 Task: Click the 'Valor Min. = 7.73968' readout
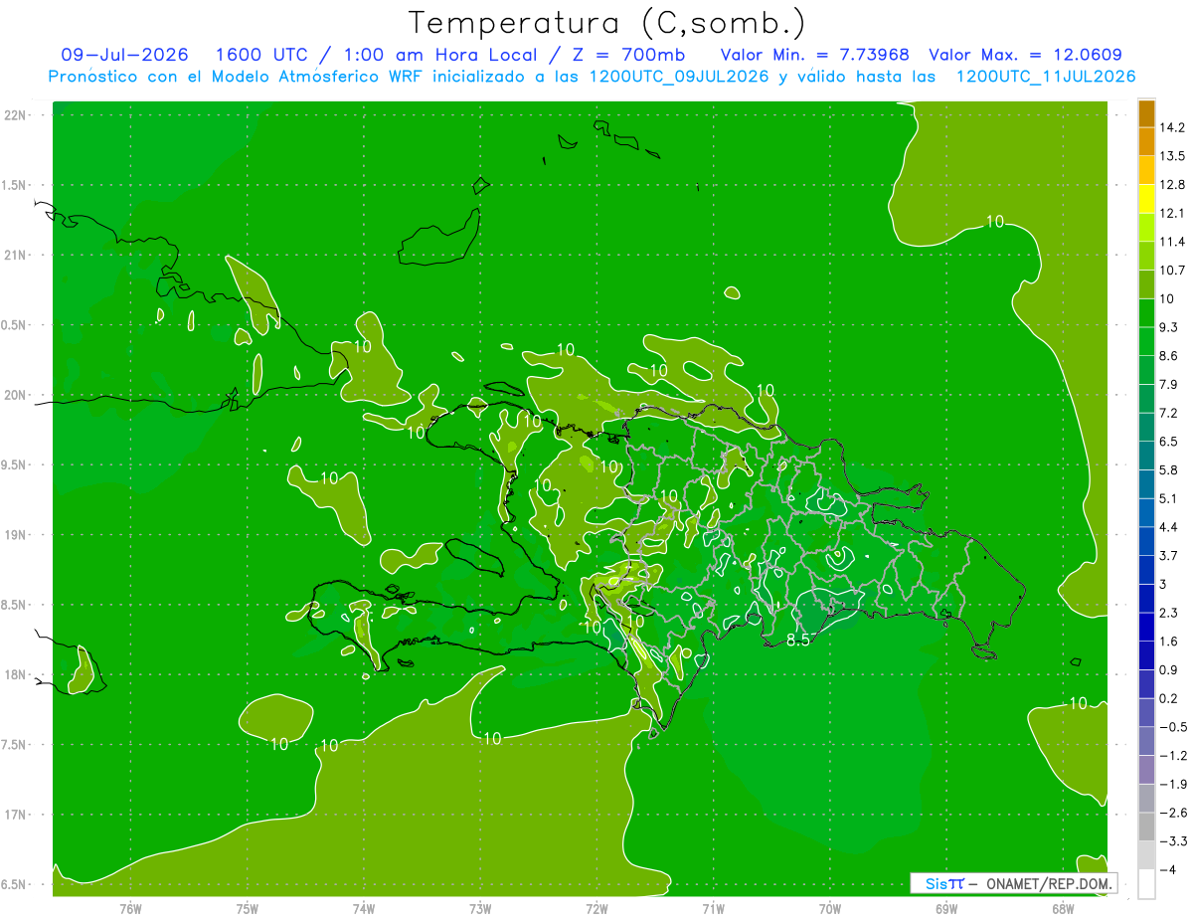point(814,55)
